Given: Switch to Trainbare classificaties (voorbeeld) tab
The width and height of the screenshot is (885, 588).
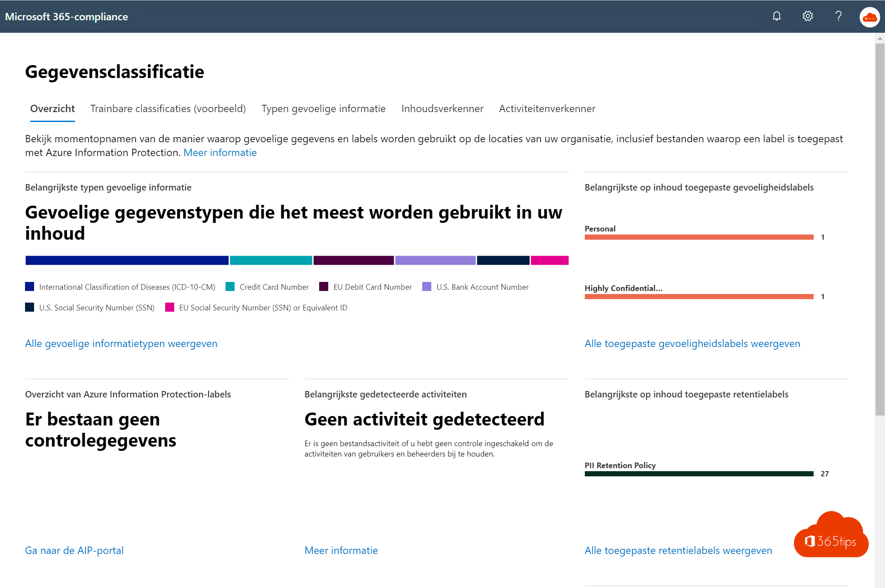Looking at the screenshot, I should pyautogui.click(x=168, y=109).
